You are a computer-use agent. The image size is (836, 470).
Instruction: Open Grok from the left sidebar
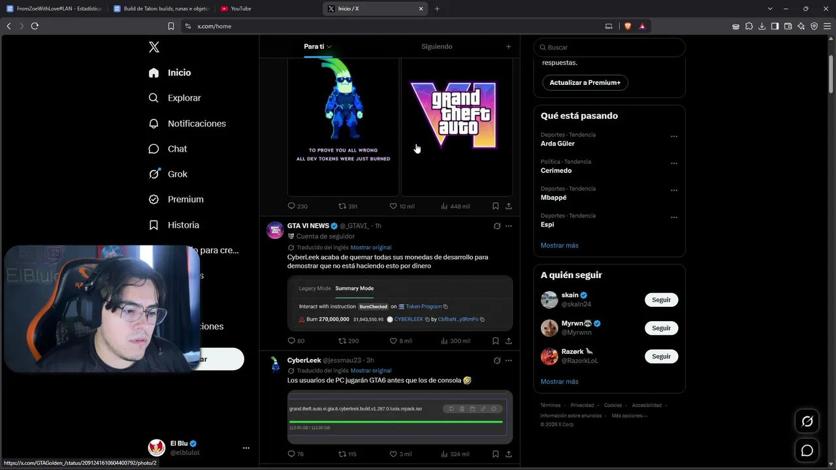pos(168,174)
